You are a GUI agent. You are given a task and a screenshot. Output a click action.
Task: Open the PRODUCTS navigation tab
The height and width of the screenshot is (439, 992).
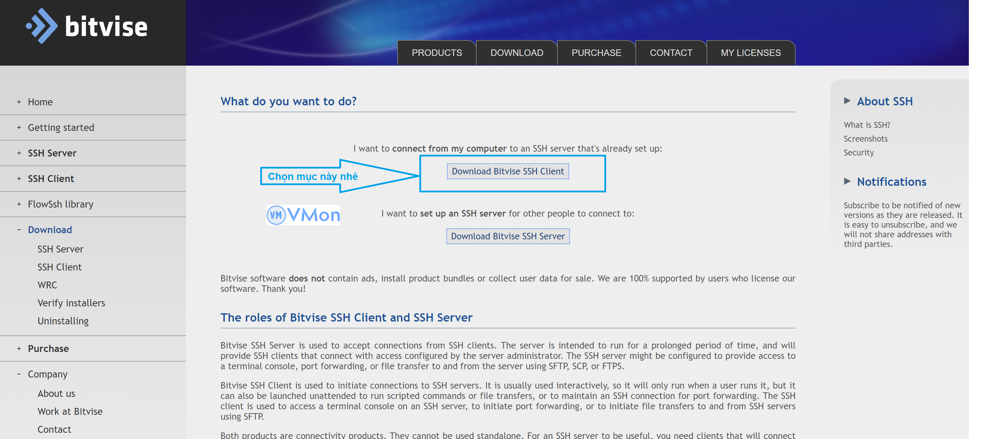[x=436, y=53]
